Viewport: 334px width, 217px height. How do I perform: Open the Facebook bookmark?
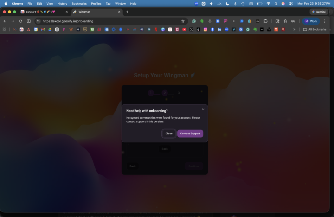coord(212,29)
